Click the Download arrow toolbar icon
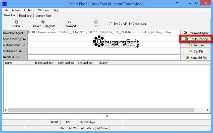Screen dimensions: 213x133 [70, 22]
